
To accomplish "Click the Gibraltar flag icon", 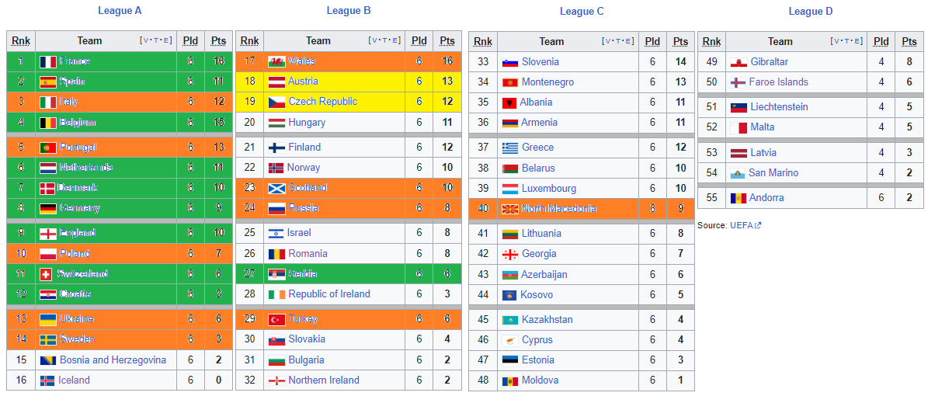I will click(x=739, y=62).
